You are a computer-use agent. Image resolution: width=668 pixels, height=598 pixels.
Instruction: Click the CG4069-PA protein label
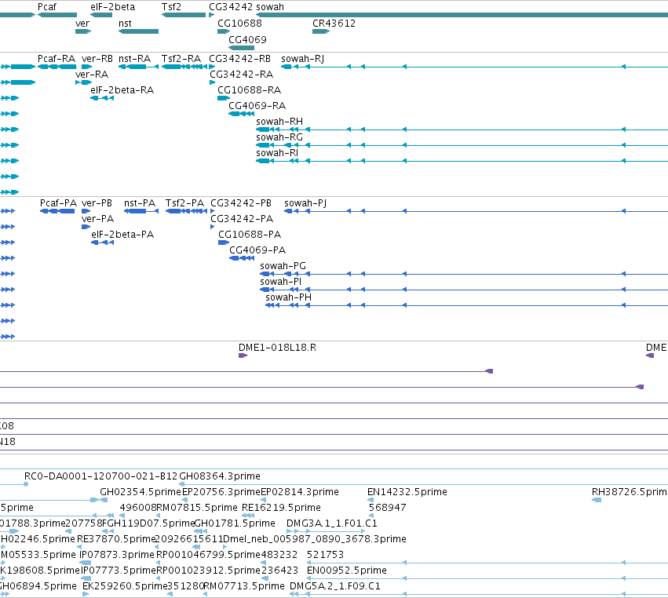(257, 250)
